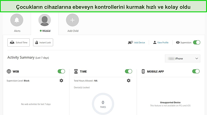Open TIME settings gear
The image size is (207, 115).
tap(129, 80)
